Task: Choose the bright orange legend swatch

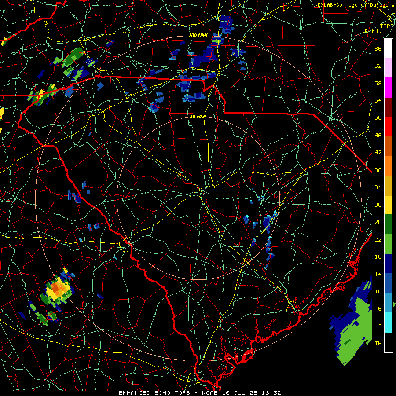Action: pyautogui.click(x=389, y=166)
